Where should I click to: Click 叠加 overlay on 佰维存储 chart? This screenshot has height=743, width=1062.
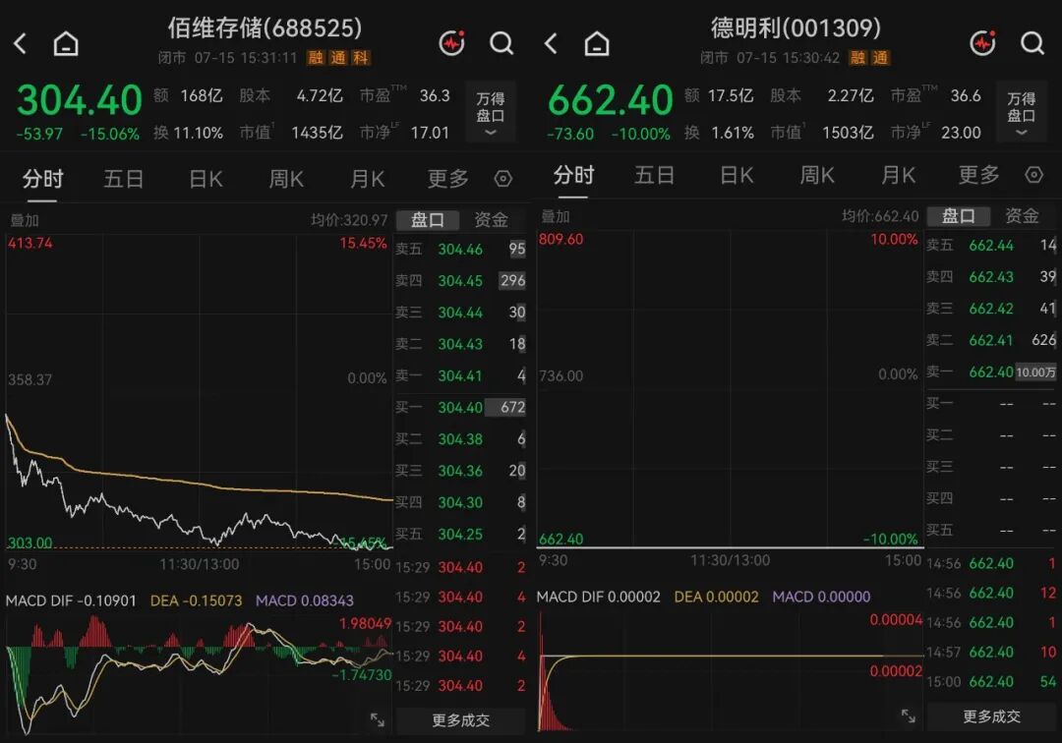pos(25,220)
